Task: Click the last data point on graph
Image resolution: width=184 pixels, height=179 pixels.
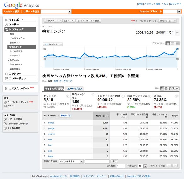Action: click(177, 49)
